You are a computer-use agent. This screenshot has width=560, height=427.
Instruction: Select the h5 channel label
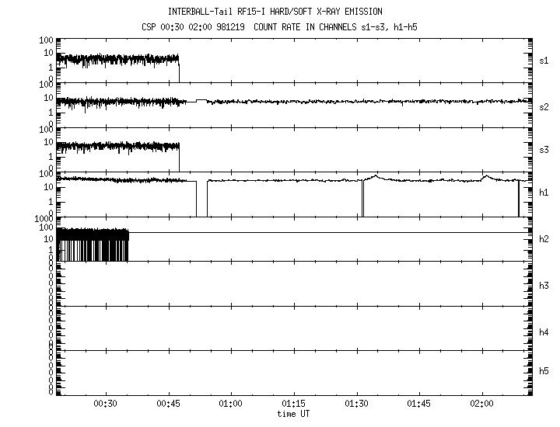click(x=544, y=371)
